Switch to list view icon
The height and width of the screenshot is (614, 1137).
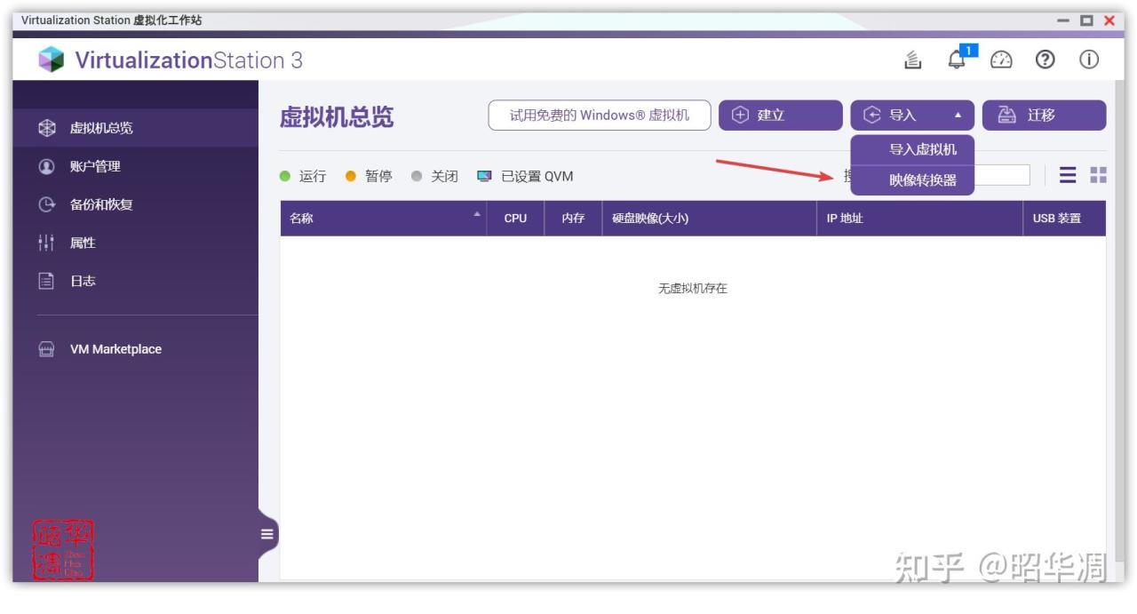click(1068, 175)
